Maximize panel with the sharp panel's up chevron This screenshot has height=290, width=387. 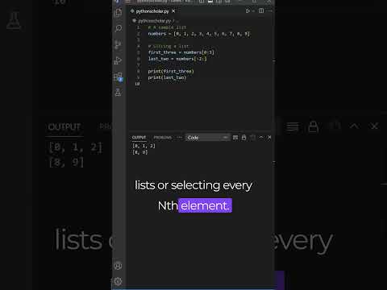point(261,138)
